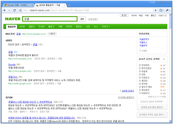This screenshot has height=124, width=173.
Task: Switch to the 이미지 tab
Action: pyautogui.click(x=69, y=27)
